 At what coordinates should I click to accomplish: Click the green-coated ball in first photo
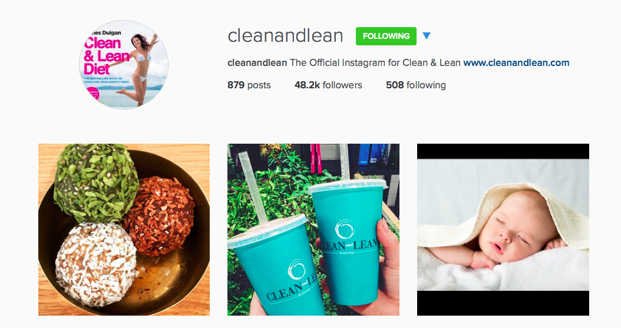point(96,182)
